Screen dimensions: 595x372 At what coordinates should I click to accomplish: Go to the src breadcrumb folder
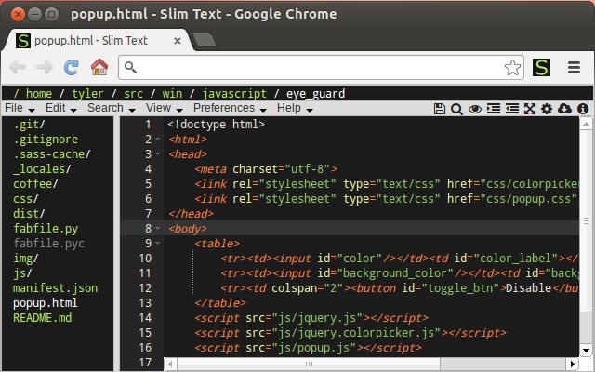click(x=133, y=93)
